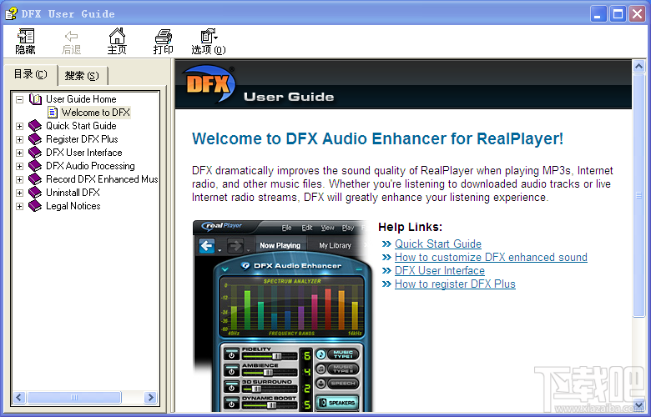The image size is (651, 417).
Task: Select Uninstall DFX tree label
Action: click(x=73, y=193)
